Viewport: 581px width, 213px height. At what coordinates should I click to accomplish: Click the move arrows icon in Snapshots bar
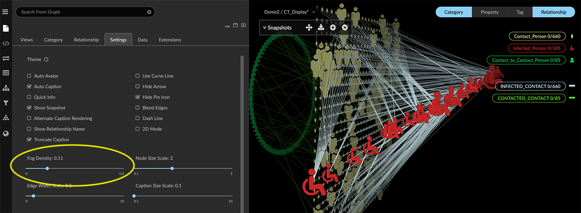(x=309, y=28)
